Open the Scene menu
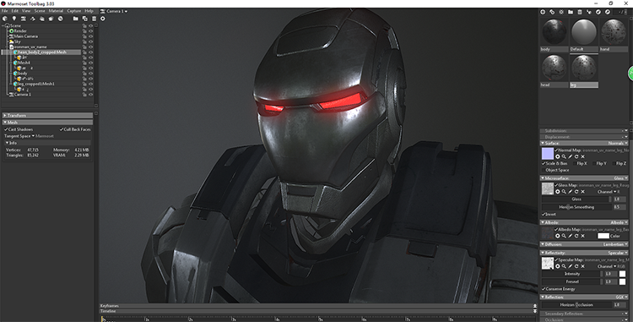Screen dimensions: 633x322 40,11
